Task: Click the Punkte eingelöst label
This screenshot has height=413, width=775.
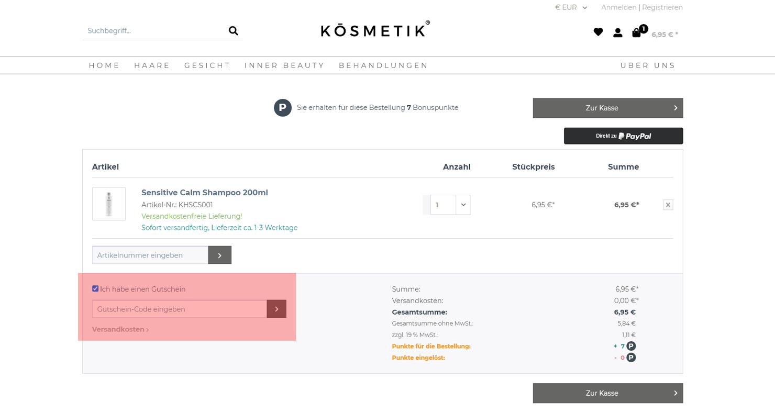Action: pos(418,358)
